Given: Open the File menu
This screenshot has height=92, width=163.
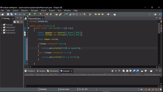Looking at the screenshot, I should (x=2, y=10).
